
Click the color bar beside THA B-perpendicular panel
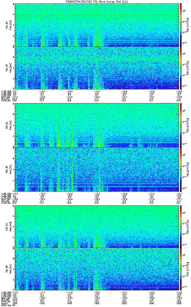(x=181, y=25)
